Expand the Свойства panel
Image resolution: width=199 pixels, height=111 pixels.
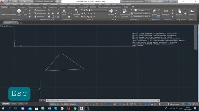(x=134, y=20)
